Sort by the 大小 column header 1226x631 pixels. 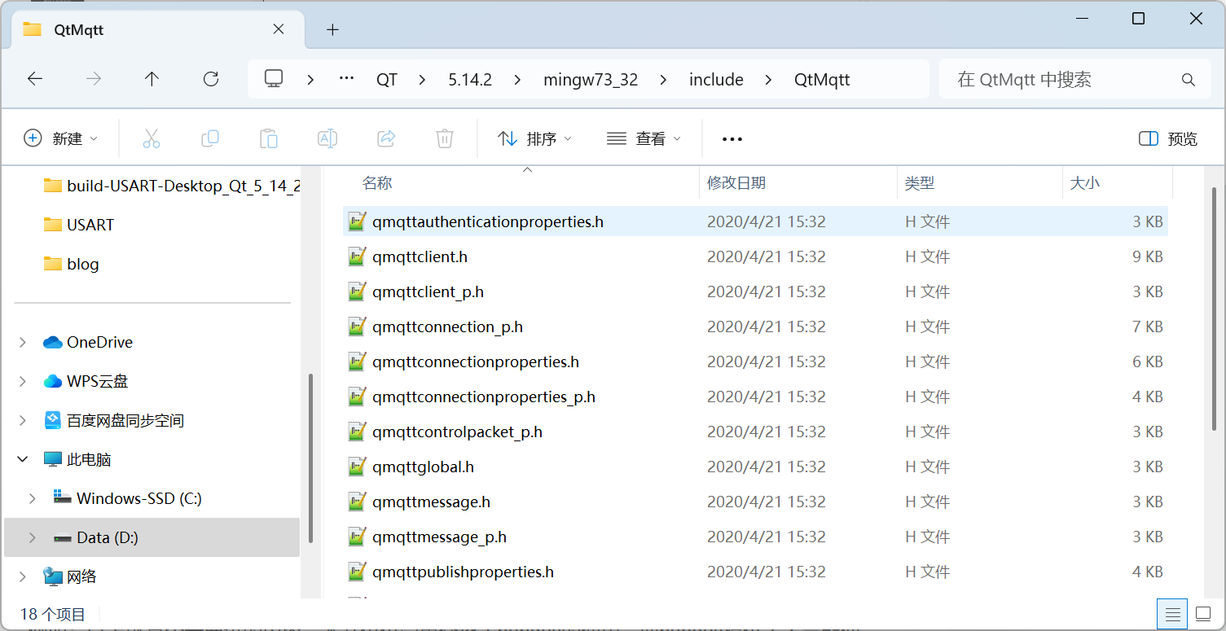(x=1118, y=183)
